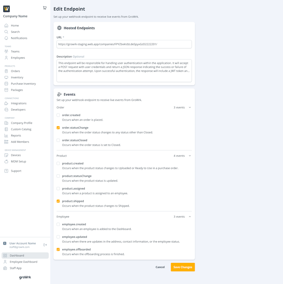Enable the order.created webhook event
The width and height of the screenshot is (283, 284).
pyautogui.click(x=58, y=115)
